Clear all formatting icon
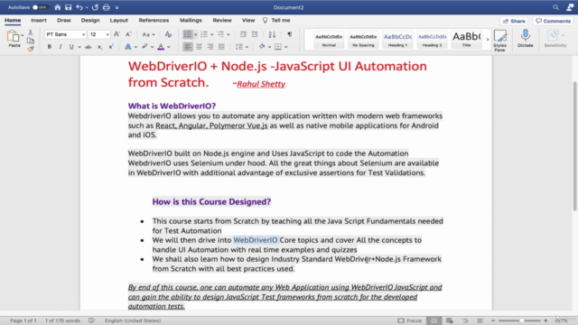The width and height of the screenshot is (578, 325). (169, 34)
